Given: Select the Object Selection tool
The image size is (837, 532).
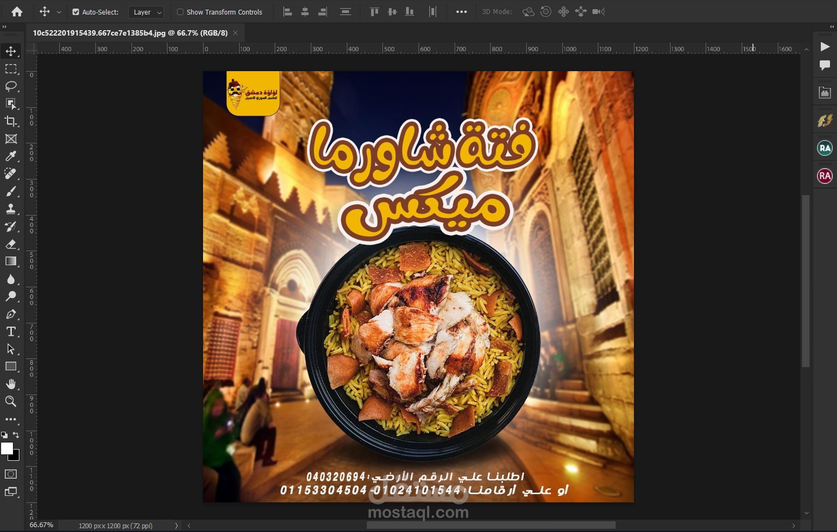Looking at the screenshot, I should (11, 104).
